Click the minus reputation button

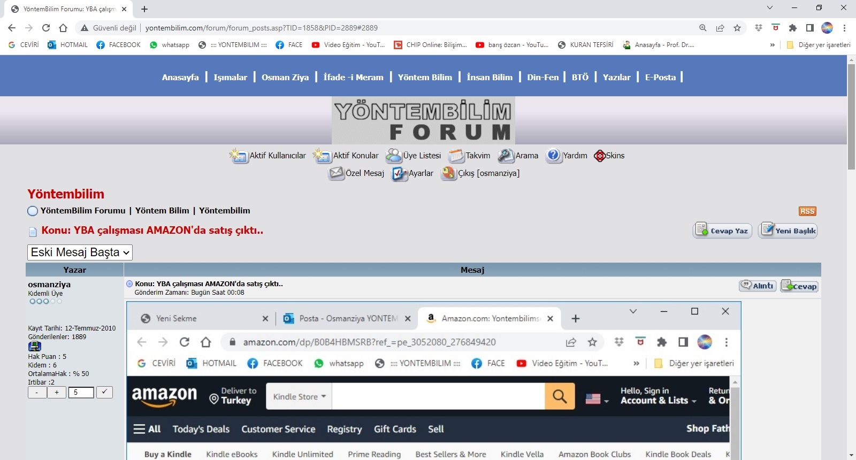coord(37,393)
